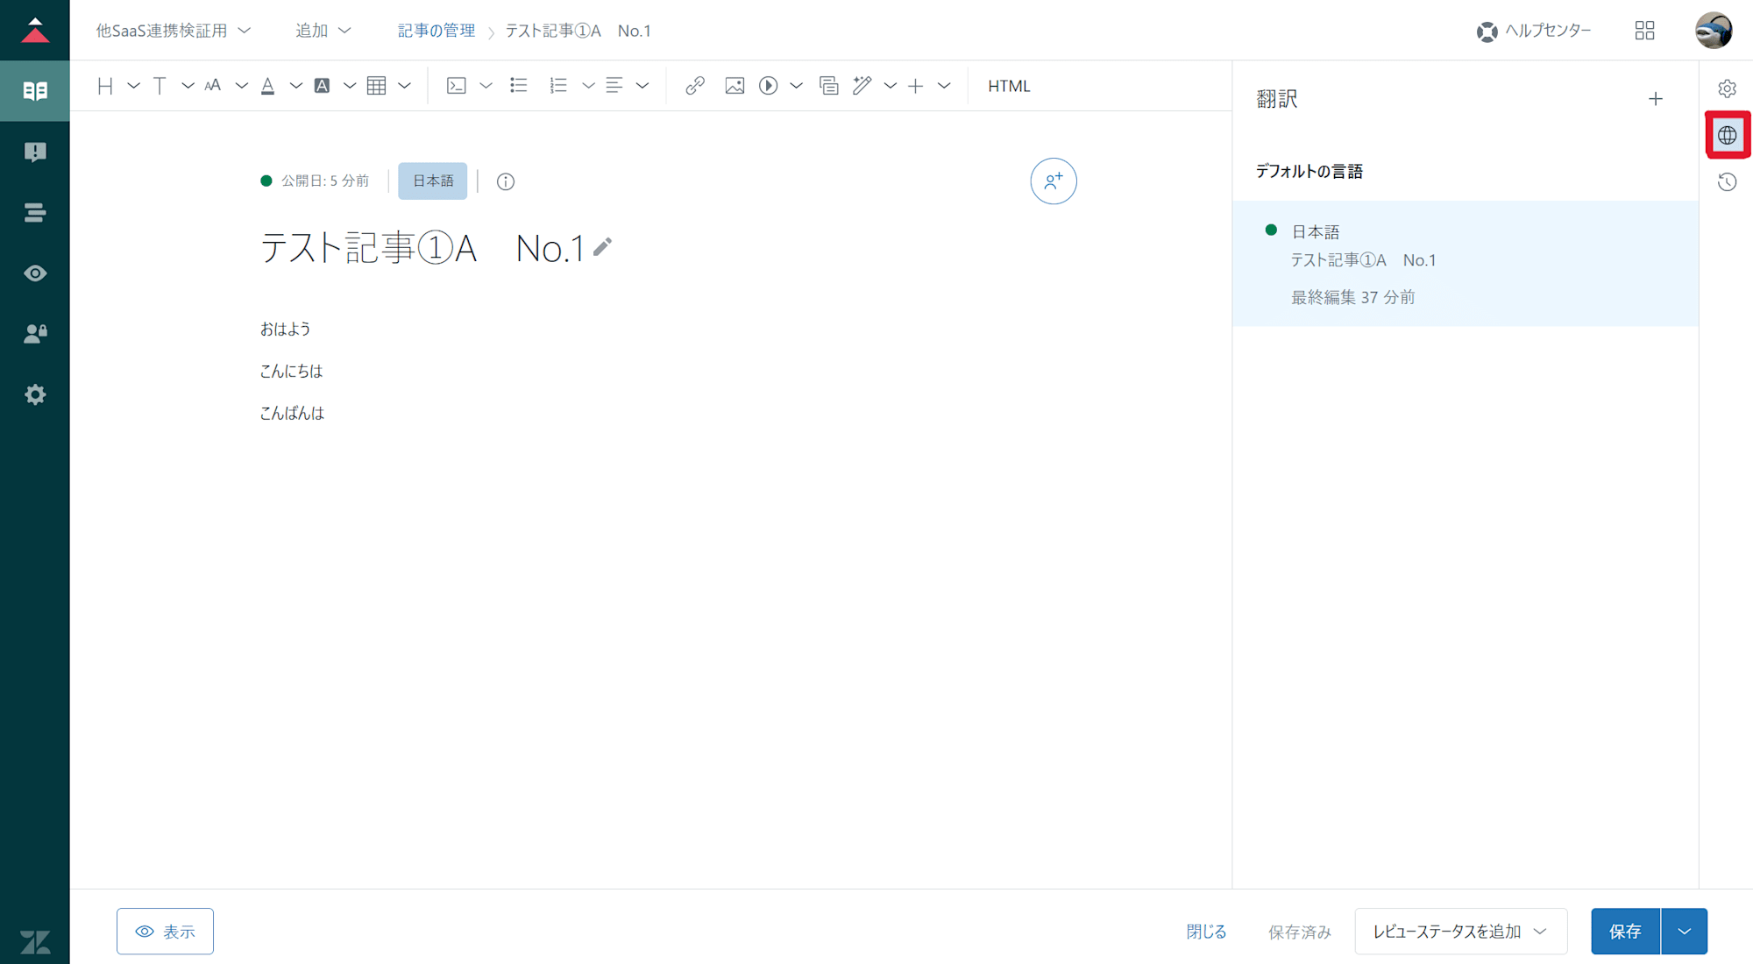This screenshot has height=964, width=1753.
Task: Open the Heading format tool
Action: (x=105, y=86)
